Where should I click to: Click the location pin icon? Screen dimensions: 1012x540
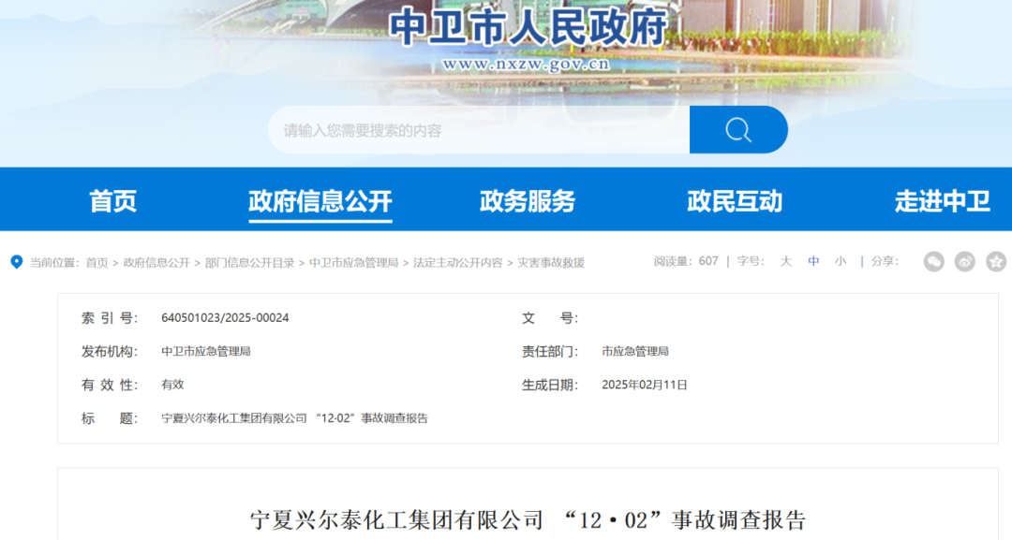point(17,262)
